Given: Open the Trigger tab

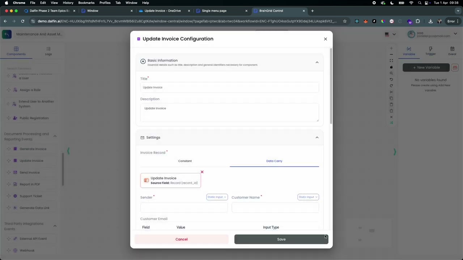Looking at the screenshot, I should (430, 51).
